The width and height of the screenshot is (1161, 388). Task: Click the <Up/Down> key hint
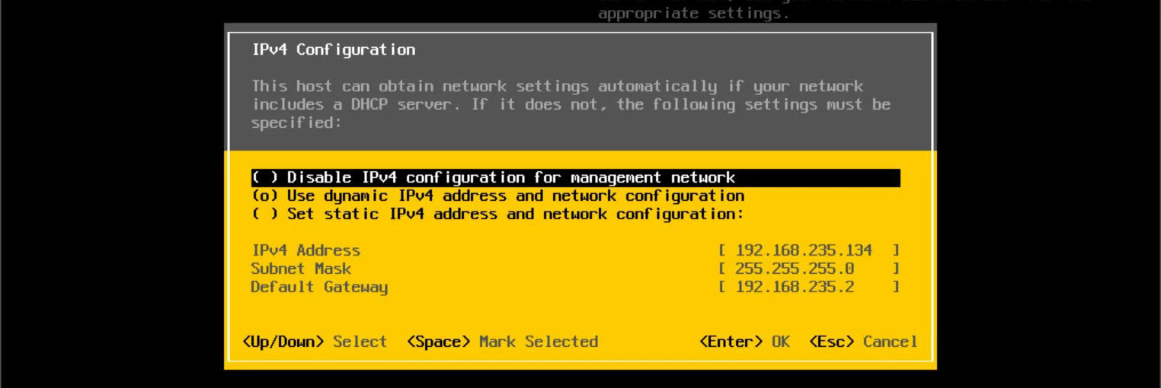283,342
